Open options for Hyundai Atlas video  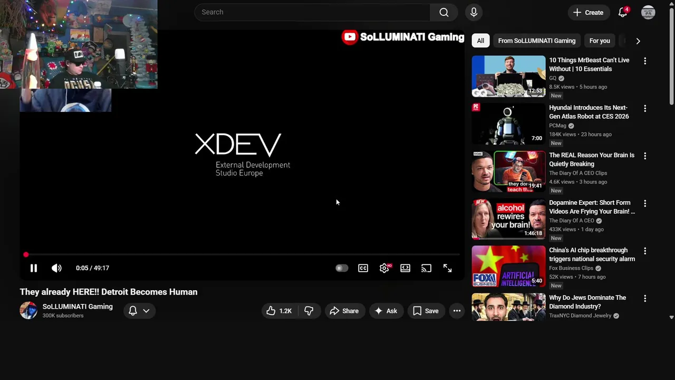644,109
